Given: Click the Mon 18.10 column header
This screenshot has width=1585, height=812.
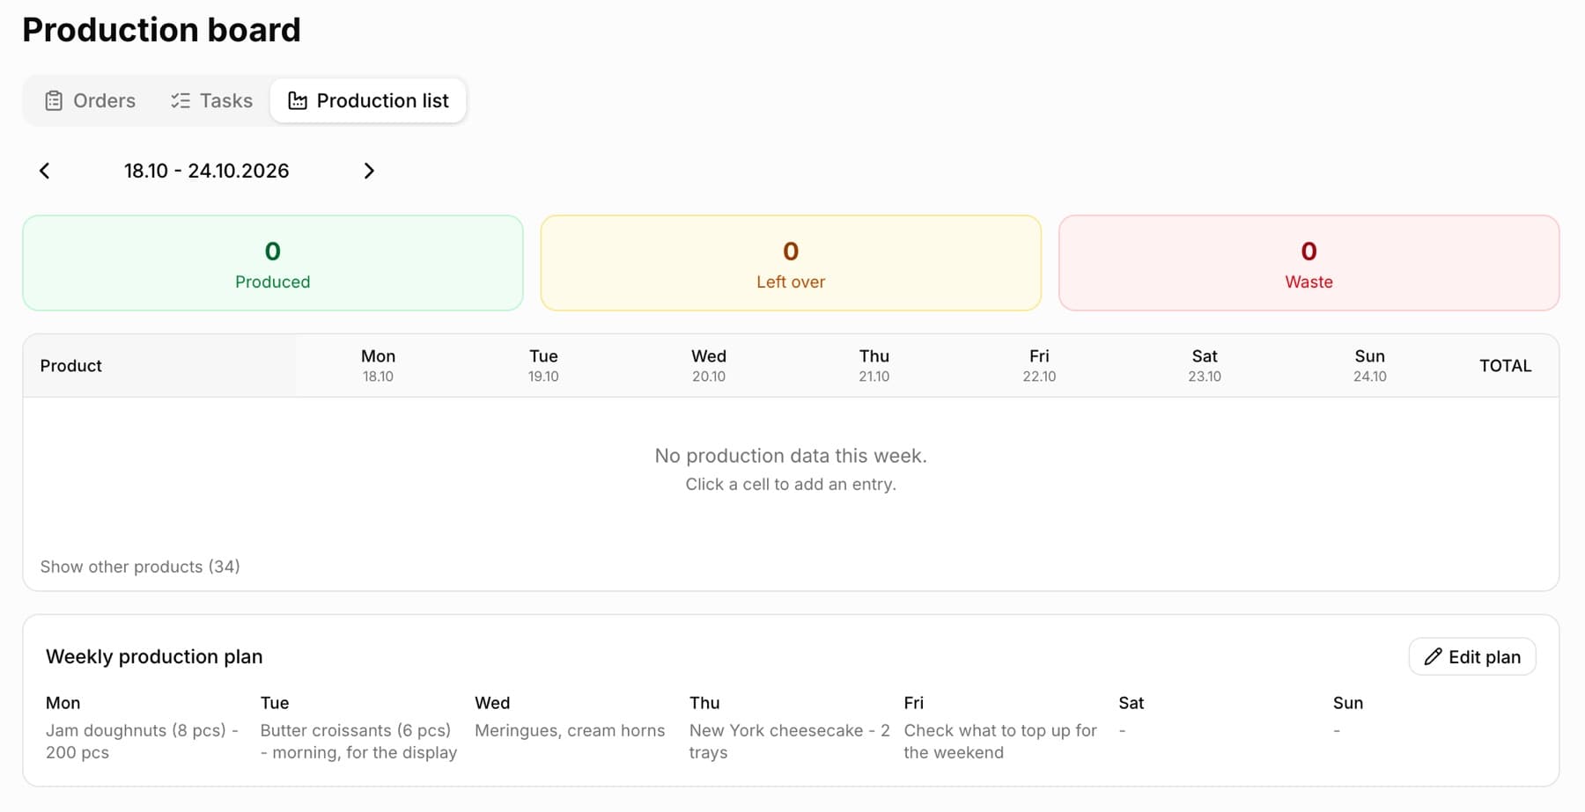Looking at the screenshot, I should 378,365.
